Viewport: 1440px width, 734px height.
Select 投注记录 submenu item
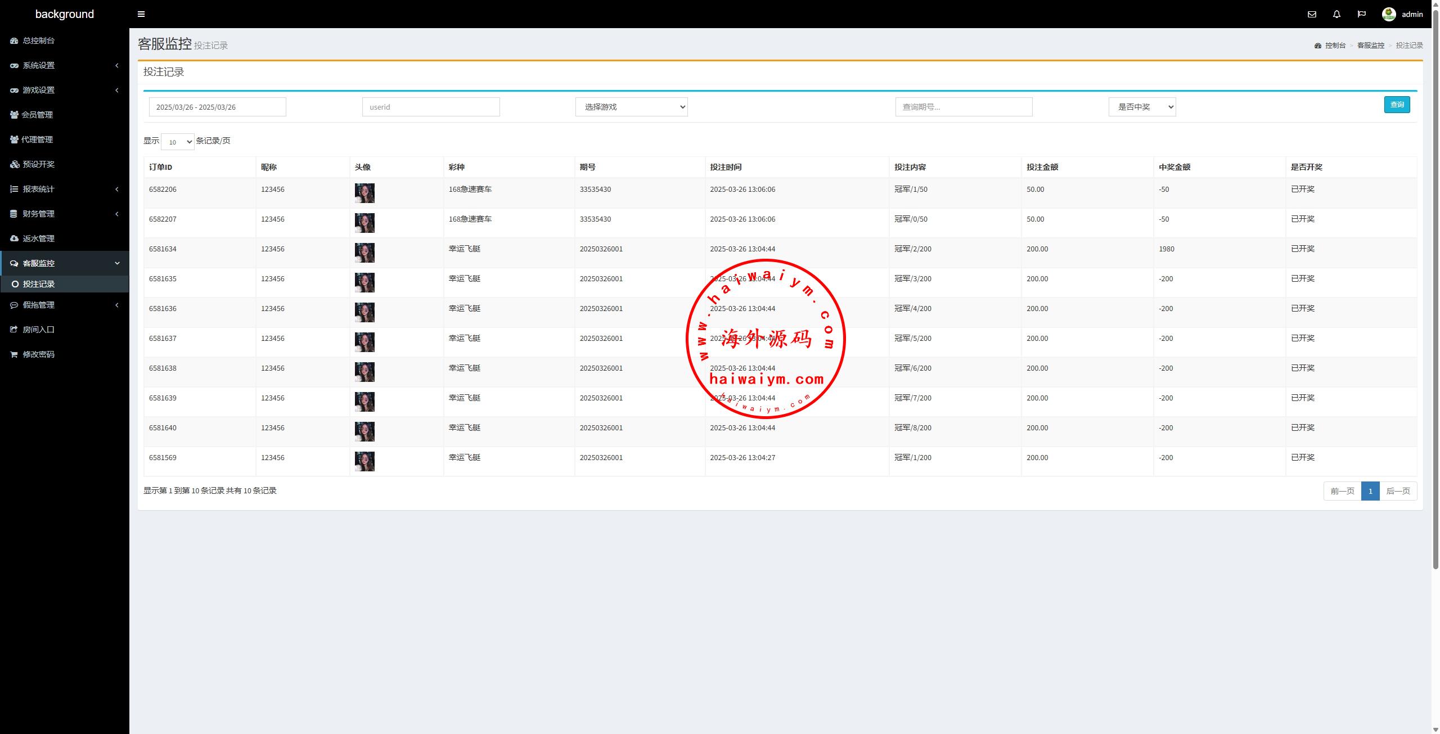tap(38, 284)
